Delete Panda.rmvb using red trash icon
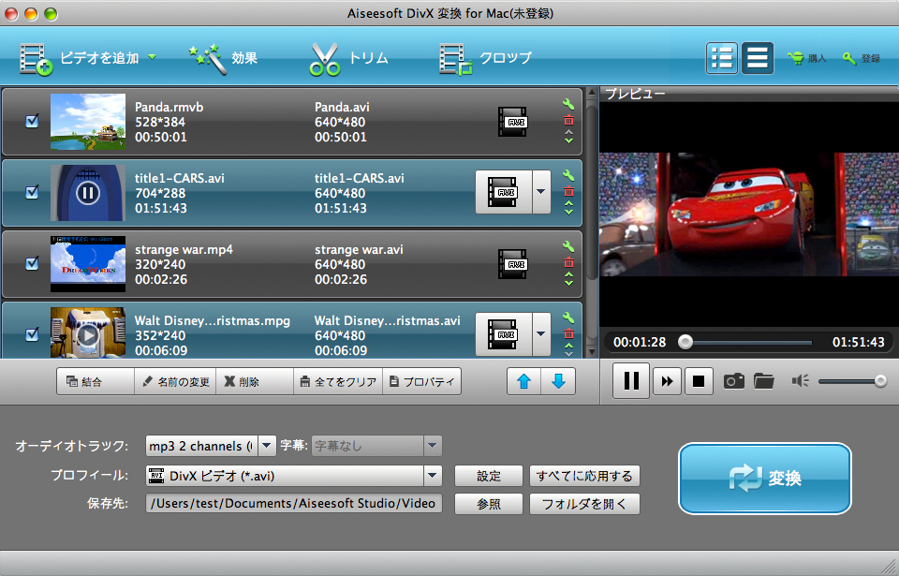The width and height of the screenshot is (899, 576). pyautogui.click(x=568, y=120)
